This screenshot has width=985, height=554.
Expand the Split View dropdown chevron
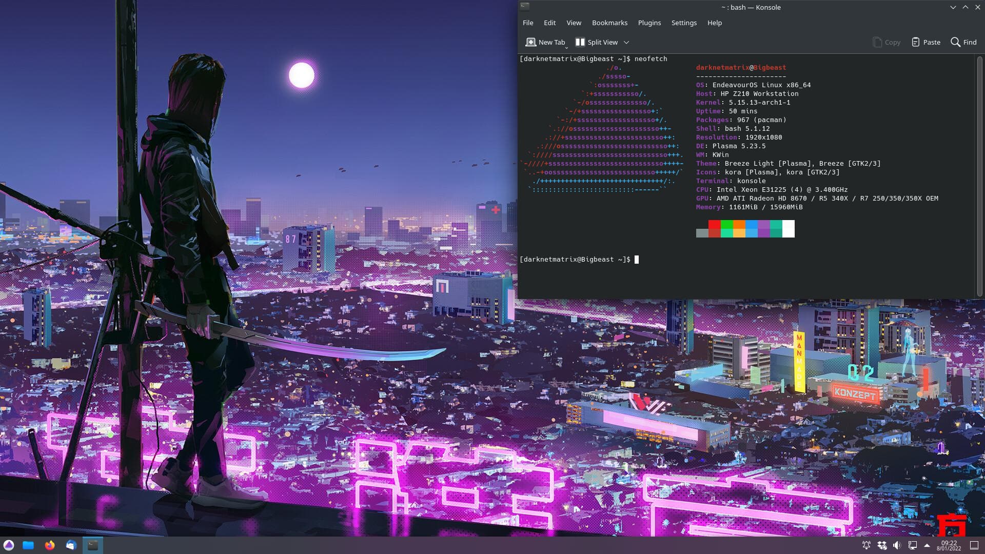point(626,42)
